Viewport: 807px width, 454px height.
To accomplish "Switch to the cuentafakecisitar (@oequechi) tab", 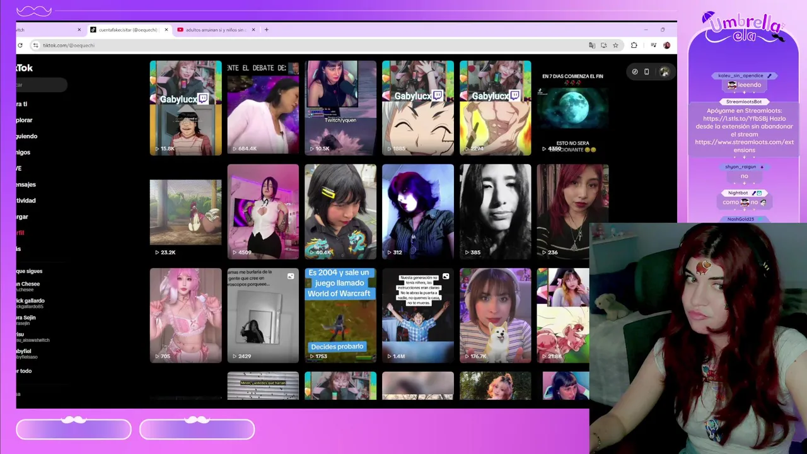I will pyautogui.click(x=129, y=30).
